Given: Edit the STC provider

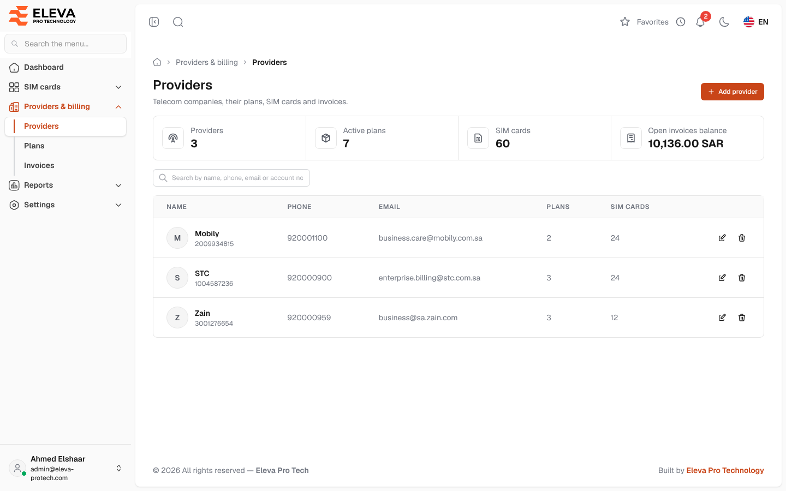Looking at the screenshot, I should (722, 278).
